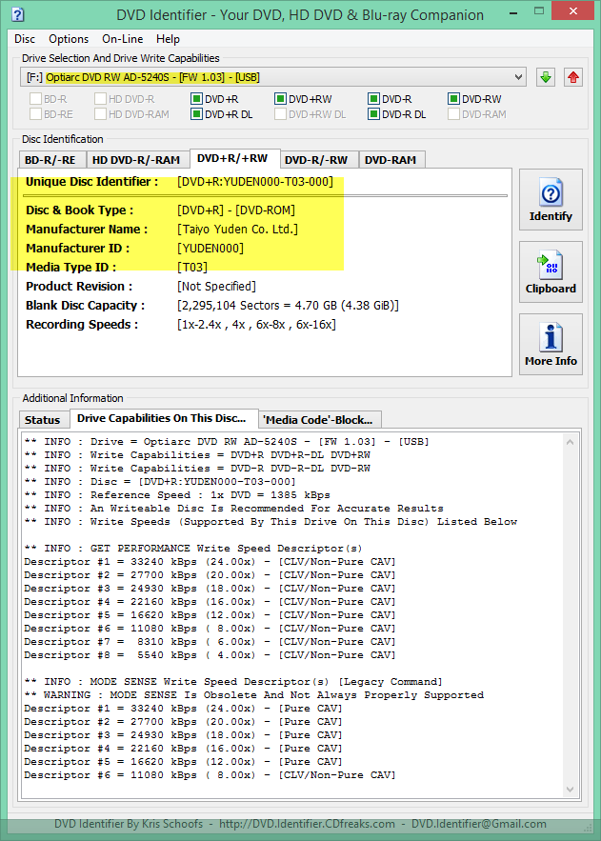This screenshot has width=601, height=841.
Task: Switch to the 'Media Code'-Block tab
Action: click(318, 420)
